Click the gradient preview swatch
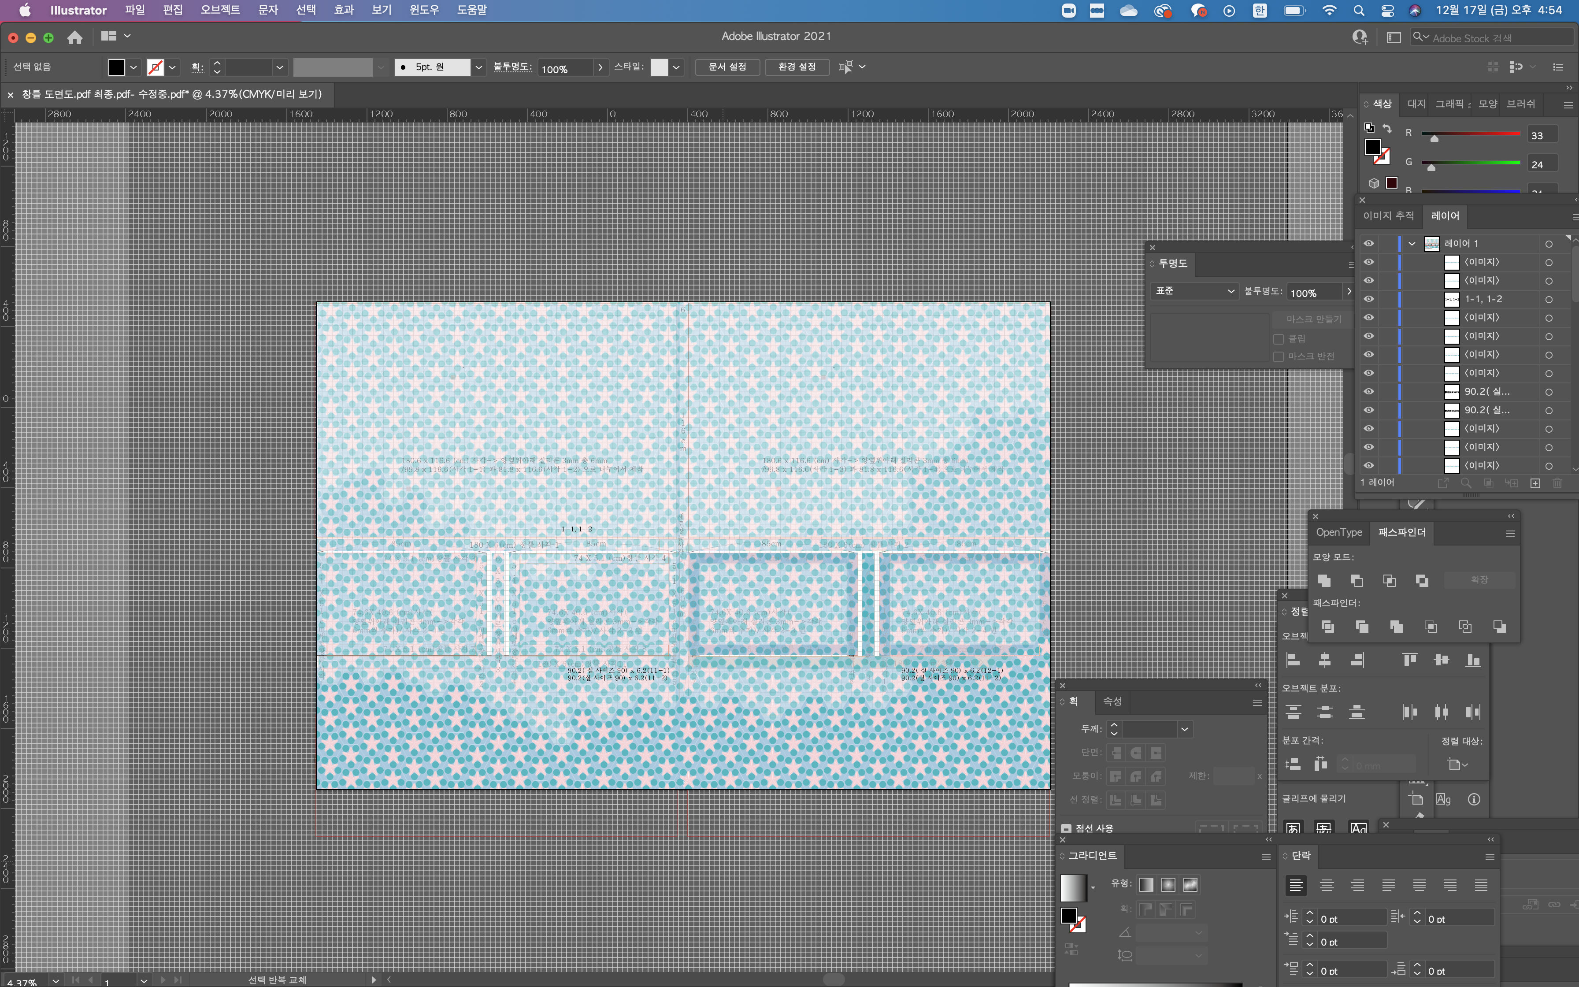Screen dimensions: 1579x987 pyautogui.click(x=1073, y=888)
